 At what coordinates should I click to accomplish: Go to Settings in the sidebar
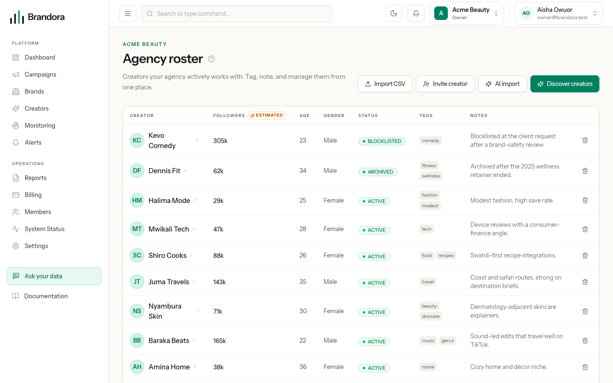[x=54, y=246]
